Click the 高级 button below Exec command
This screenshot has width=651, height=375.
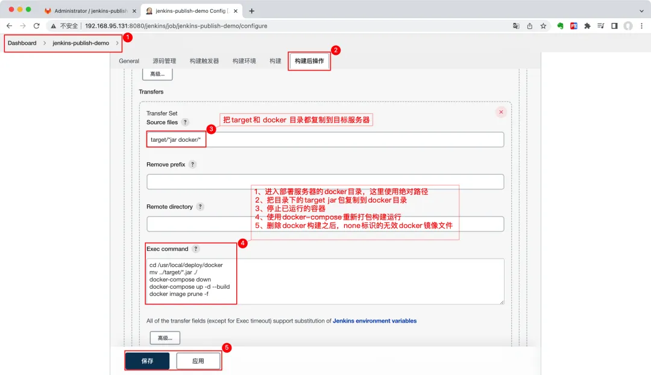coord(165,338)
